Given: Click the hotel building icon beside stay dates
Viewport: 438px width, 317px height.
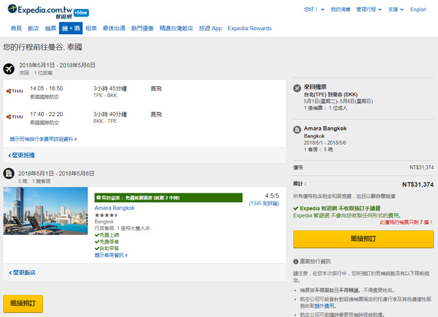Looking at the screenshot, I should click(x=9, y=174).
